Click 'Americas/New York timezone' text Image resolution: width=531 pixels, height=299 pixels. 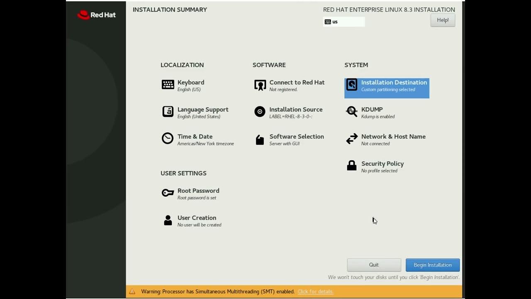click(x=206, y=144)
